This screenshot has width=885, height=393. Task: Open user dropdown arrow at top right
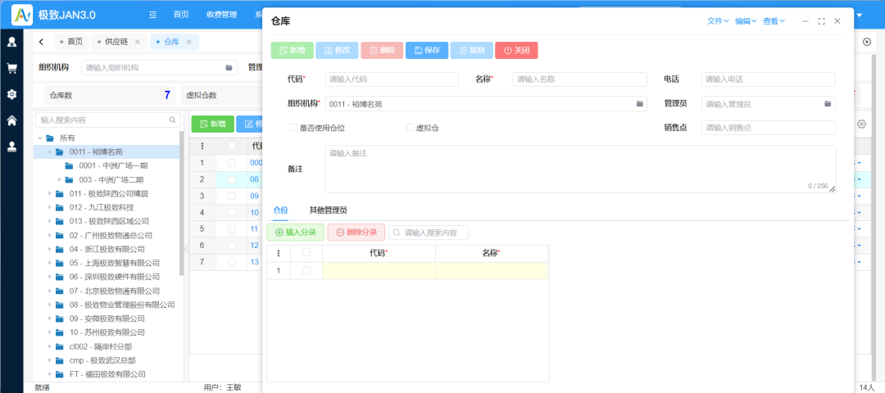click(x=860, y=16)
